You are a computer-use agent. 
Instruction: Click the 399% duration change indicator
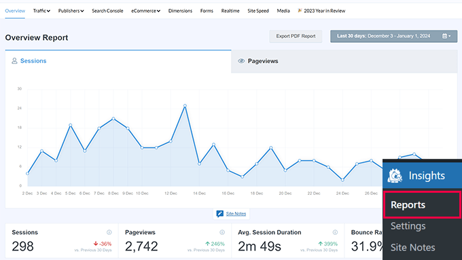click(328, 244)
